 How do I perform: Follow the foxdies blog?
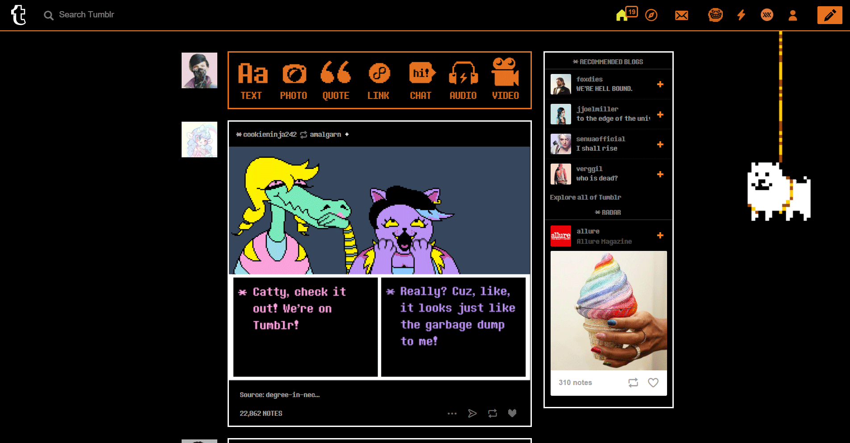tap(660, 84)
